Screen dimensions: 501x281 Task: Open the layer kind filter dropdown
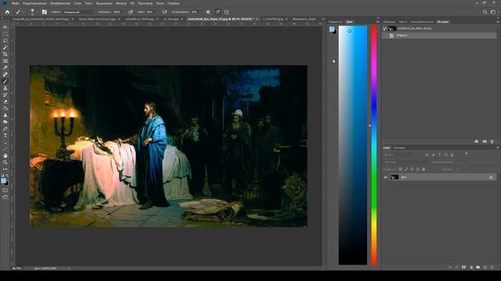point(398,155)
